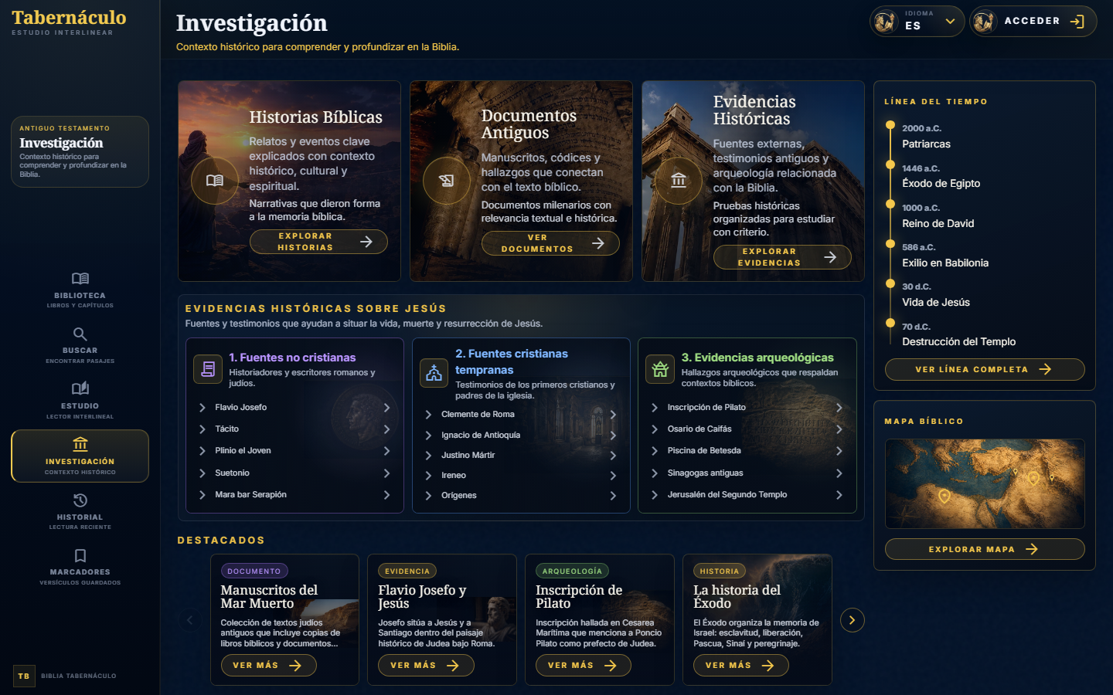The image size is (1113, 695).
Task: Show next Destacados cards with the right arrow
Action: [x=853, y=620]
